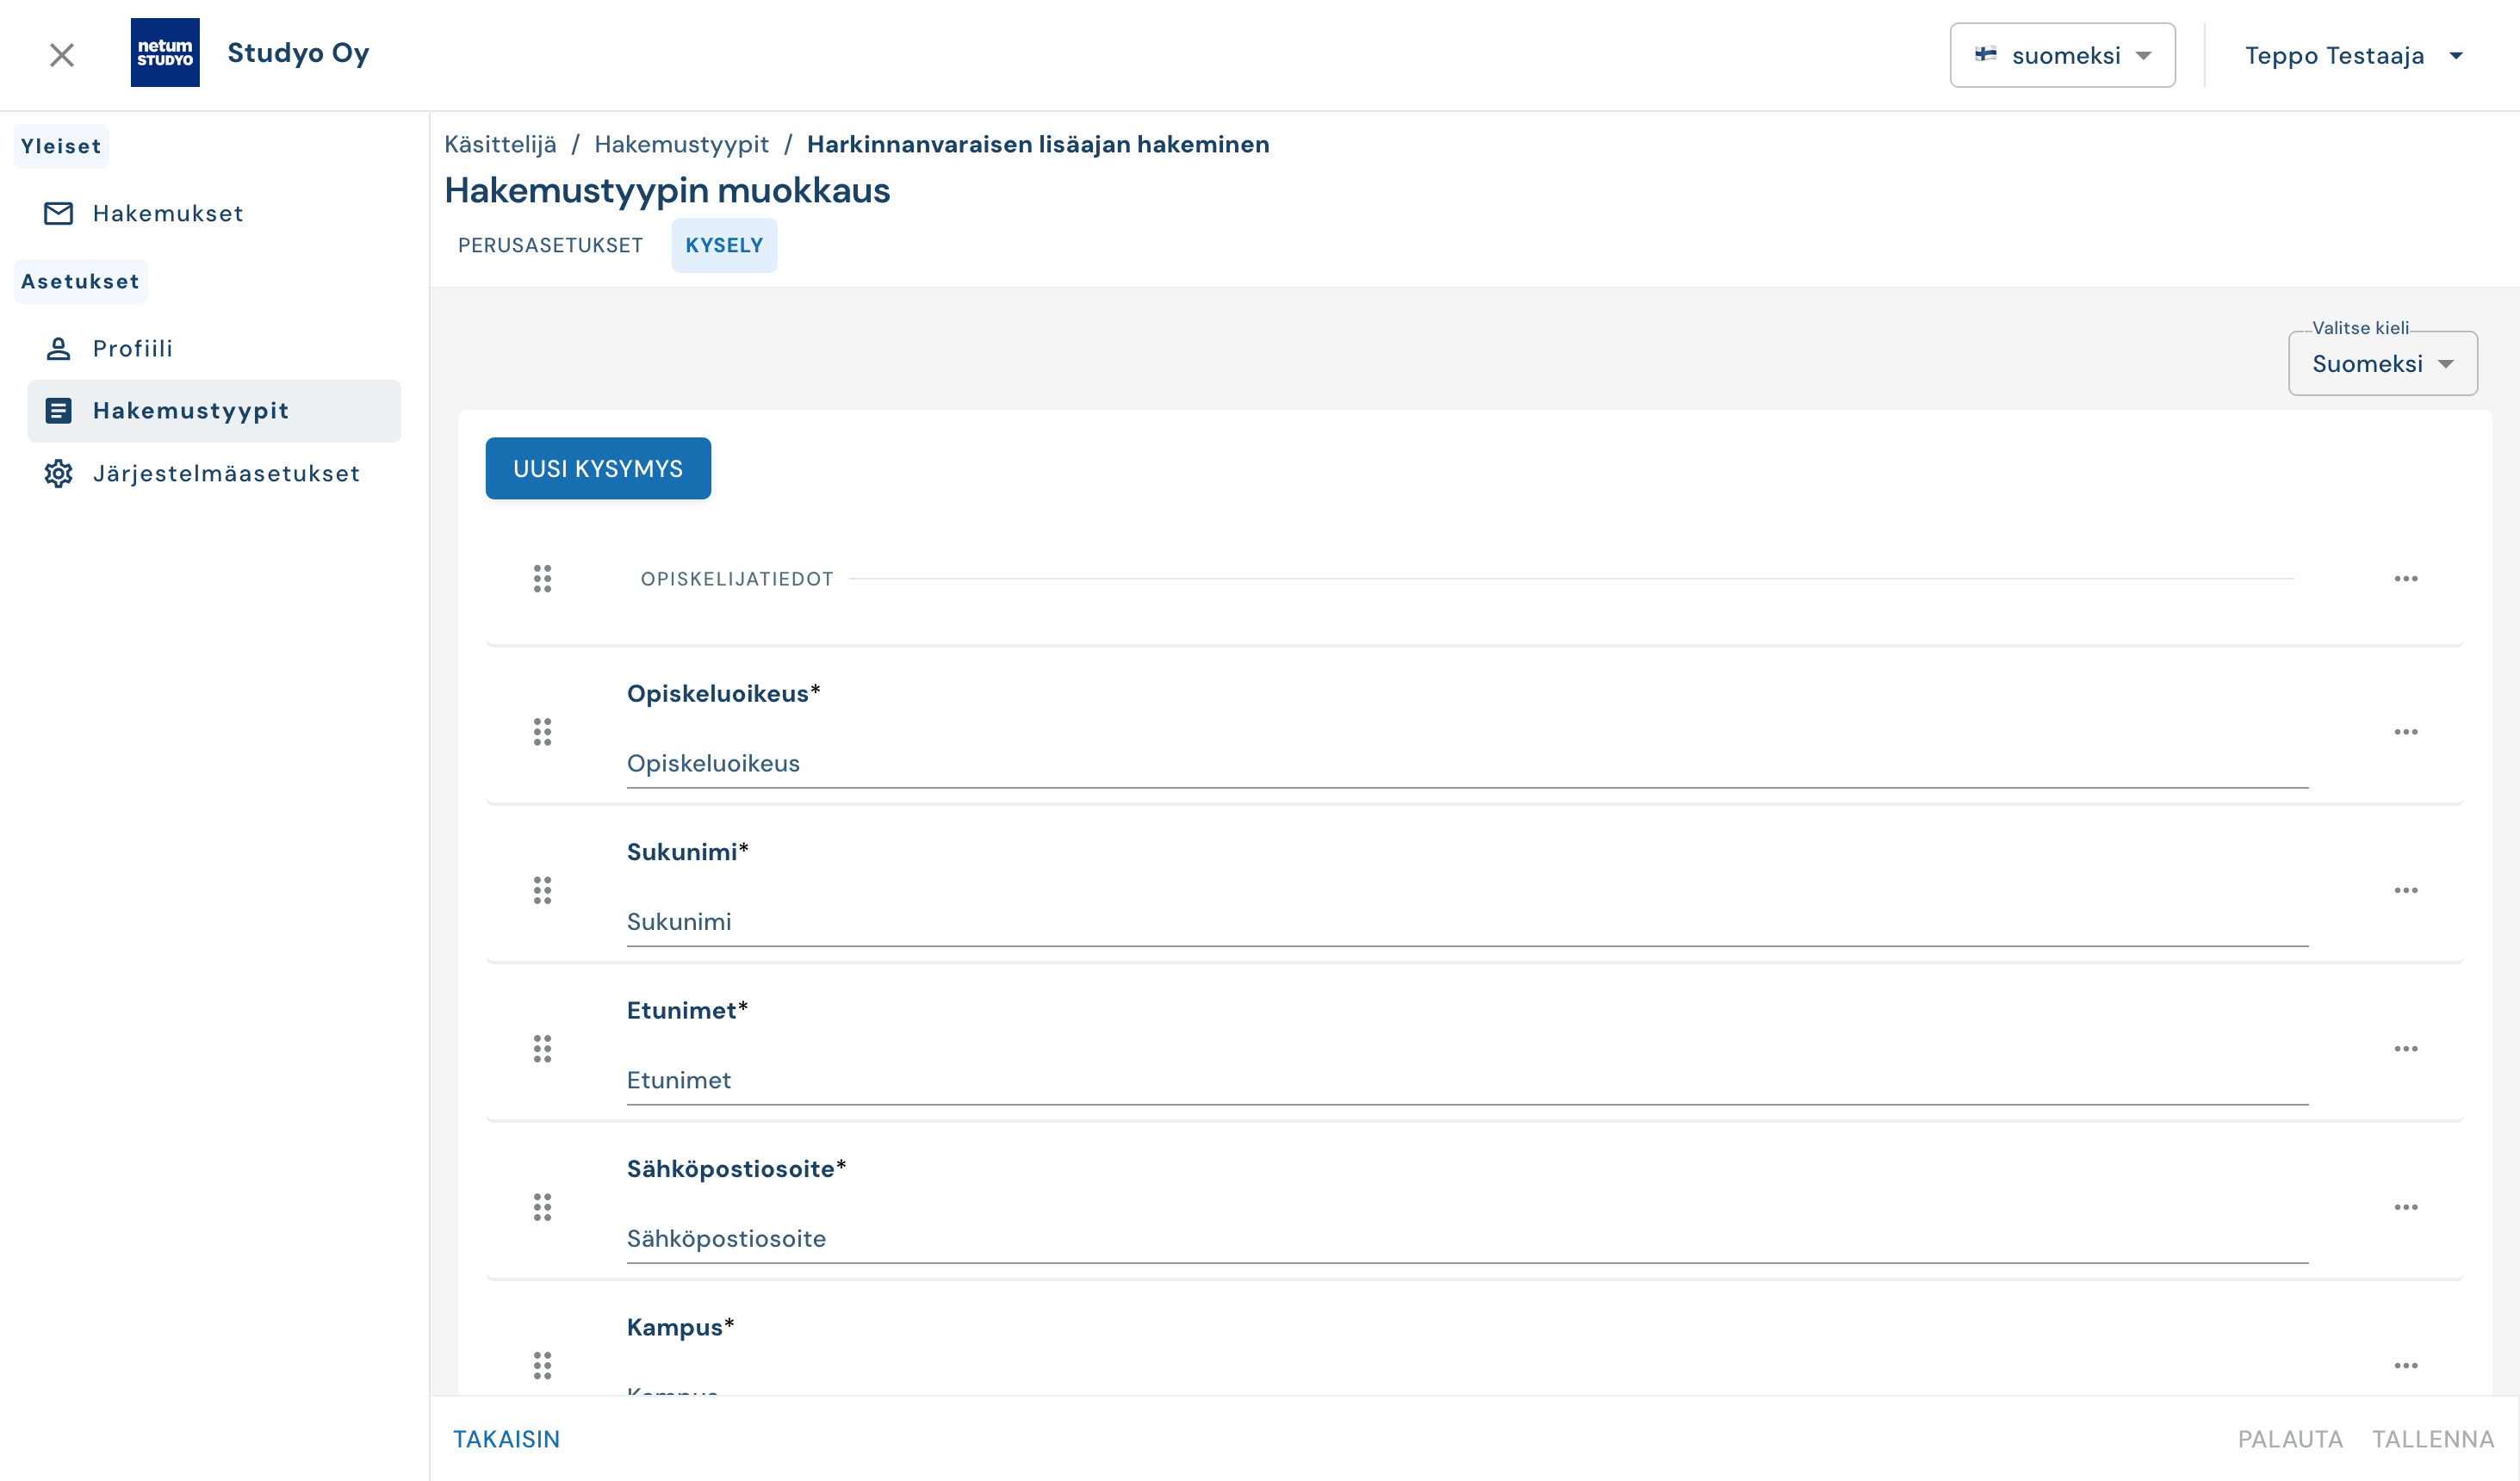Open the suomeksi language dropdown

2062,55
